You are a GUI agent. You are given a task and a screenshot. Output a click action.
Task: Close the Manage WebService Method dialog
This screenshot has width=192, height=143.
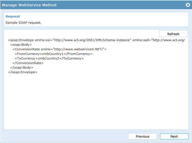pos(188,5)
